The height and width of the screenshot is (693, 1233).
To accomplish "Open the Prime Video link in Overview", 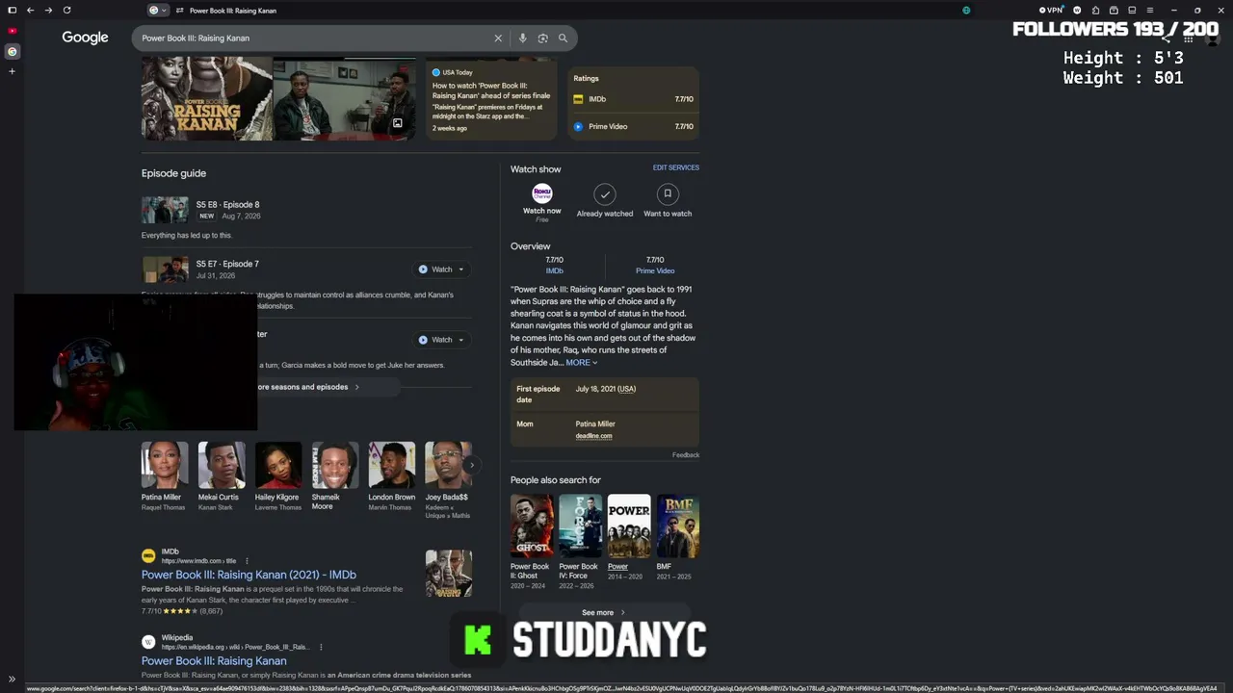I will click(x=655, y=270).
